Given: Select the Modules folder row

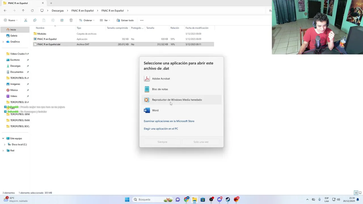Looking at the screenshot, I should [123, 34].
